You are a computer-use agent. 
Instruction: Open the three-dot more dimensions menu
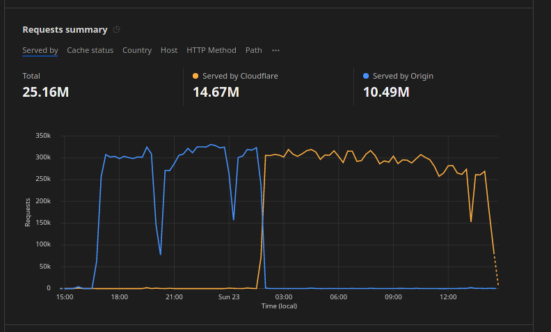point(275,50)
